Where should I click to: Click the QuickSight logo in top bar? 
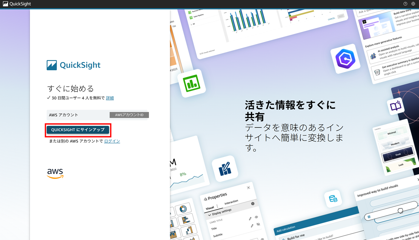17,4
